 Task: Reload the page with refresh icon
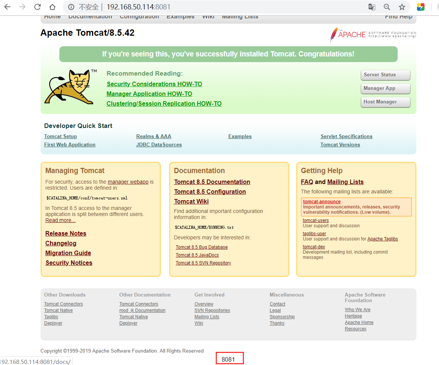(x=37, y=7)
